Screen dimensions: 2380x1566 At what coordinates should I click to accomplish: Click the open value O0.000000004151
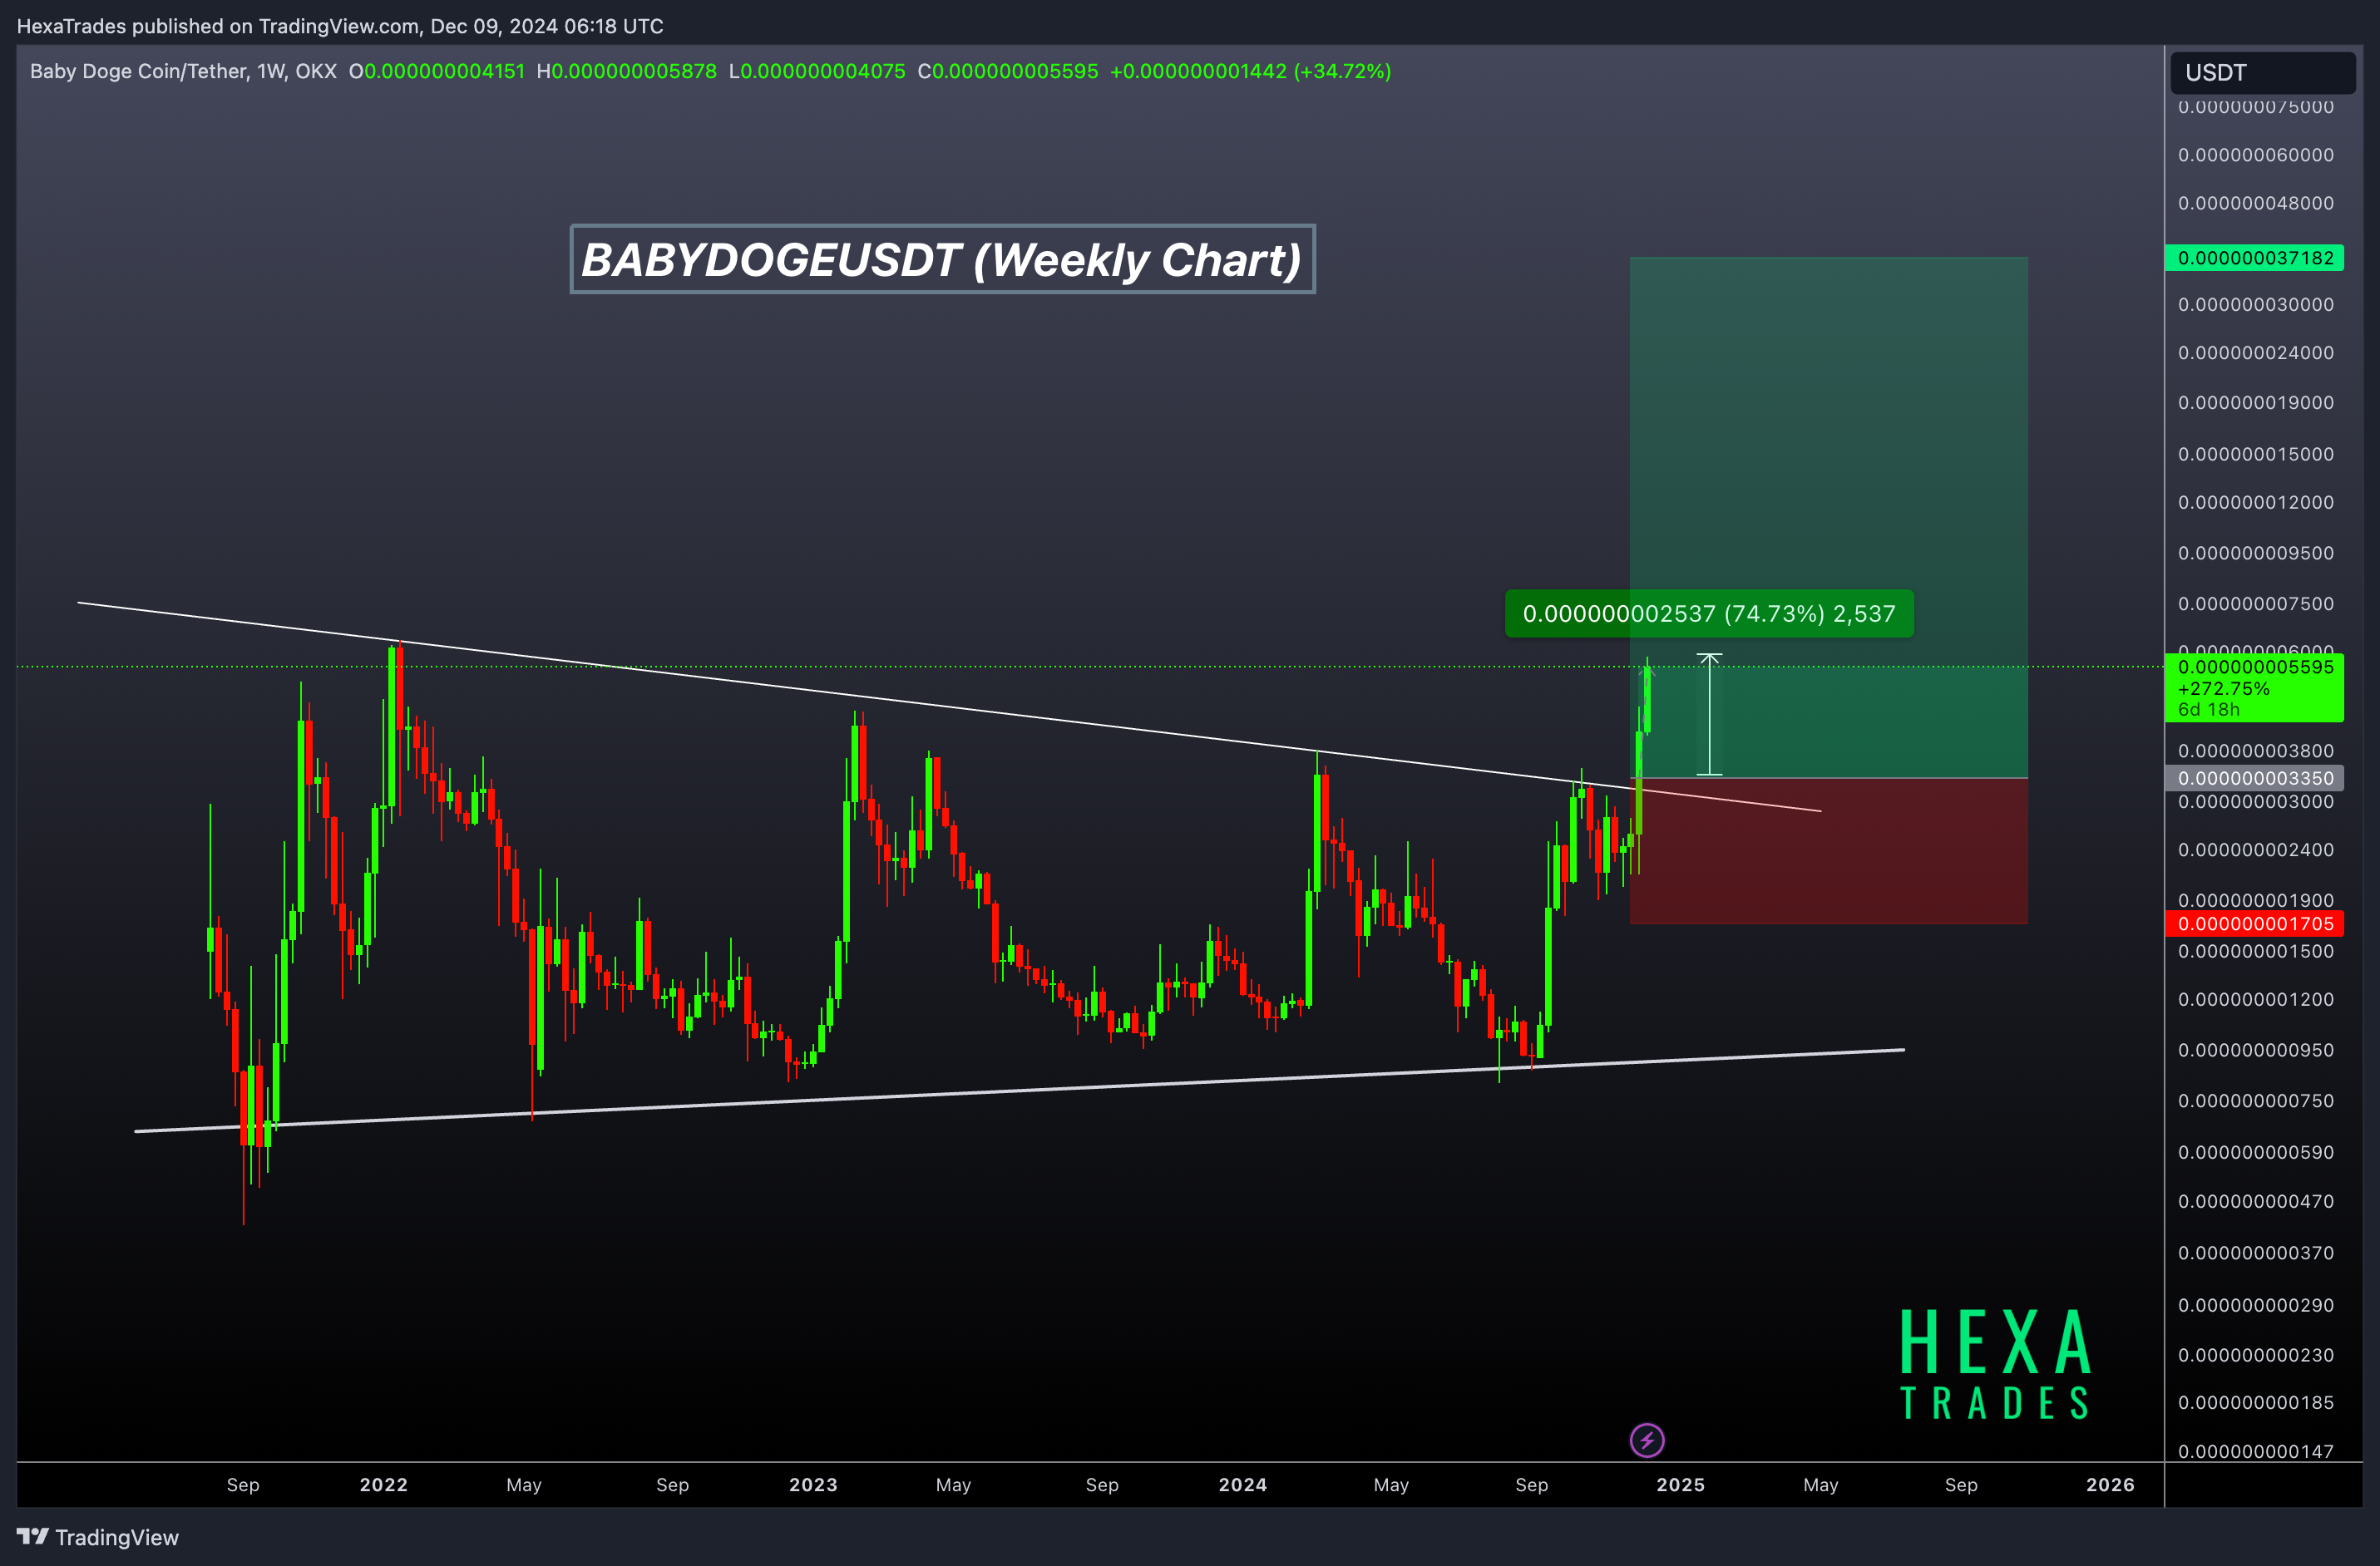click(x=437, y=71)
